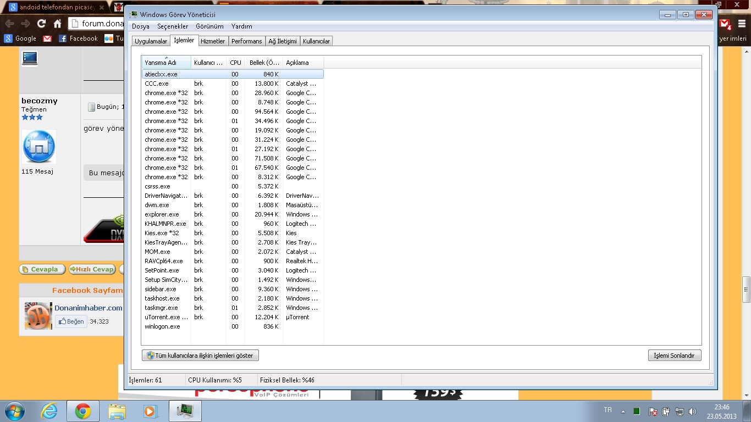
Task: Reload the page in Chrome
Action: pos(41,24)
